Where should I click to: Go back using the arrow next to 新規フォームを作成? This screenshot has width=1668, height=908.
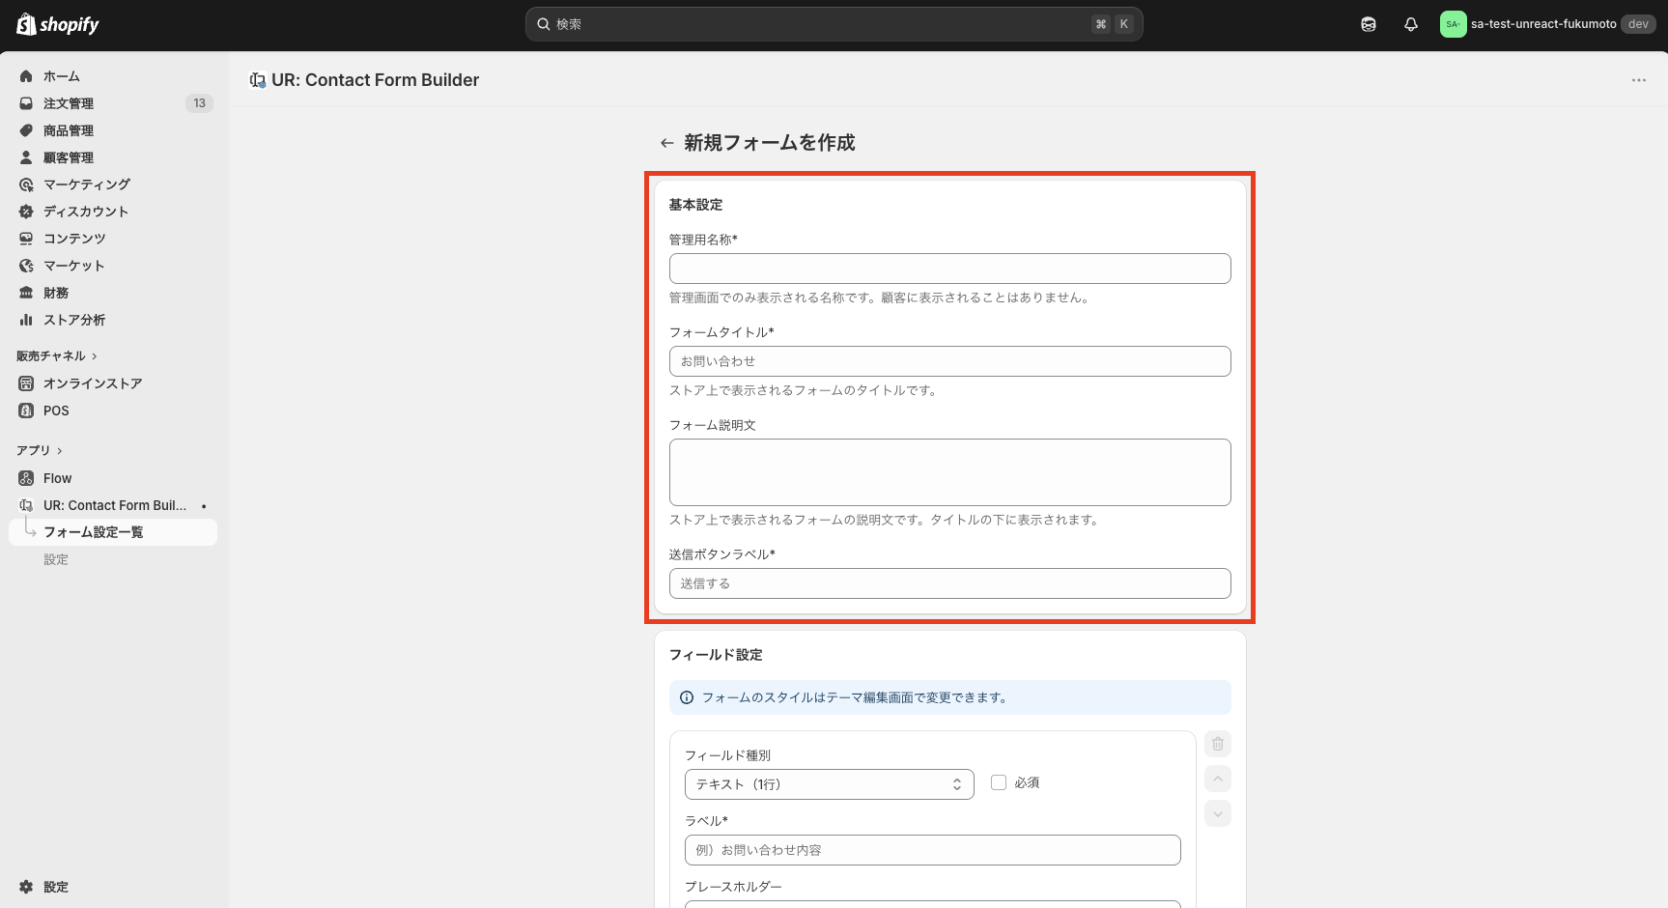[x=666, y=143]
